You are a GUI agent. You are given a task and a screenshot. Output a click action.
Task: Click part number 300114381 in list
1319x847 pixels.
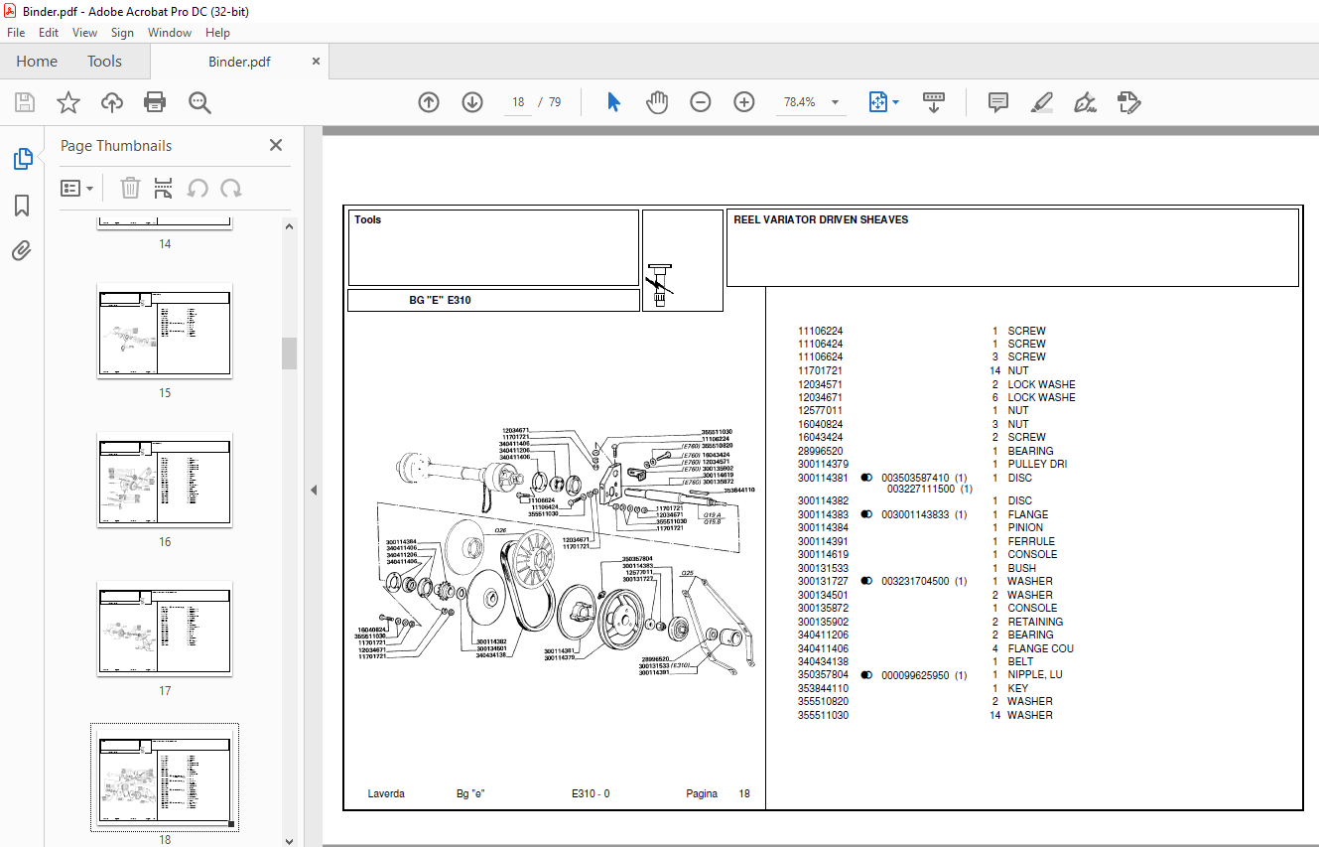(823, 478)
